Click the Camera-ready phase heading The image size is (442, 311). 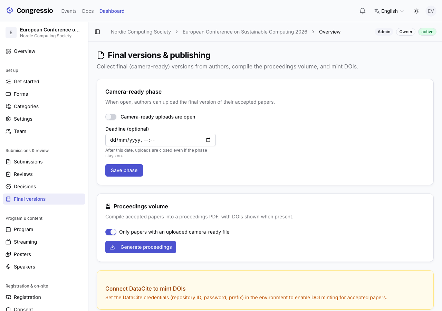133,92
